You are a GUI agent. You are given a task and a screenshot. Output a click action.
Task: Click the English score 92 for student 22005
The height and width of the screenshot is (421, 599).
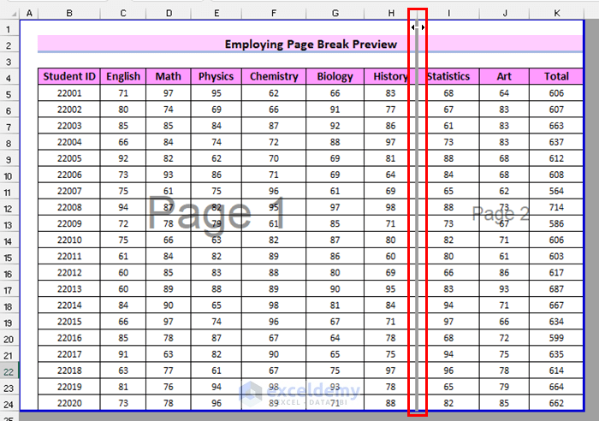point(123,158)
